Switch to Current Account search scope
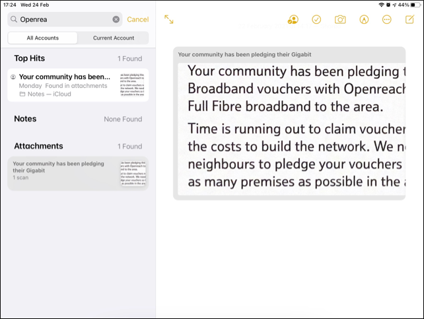424x319 pixels. 114,38
